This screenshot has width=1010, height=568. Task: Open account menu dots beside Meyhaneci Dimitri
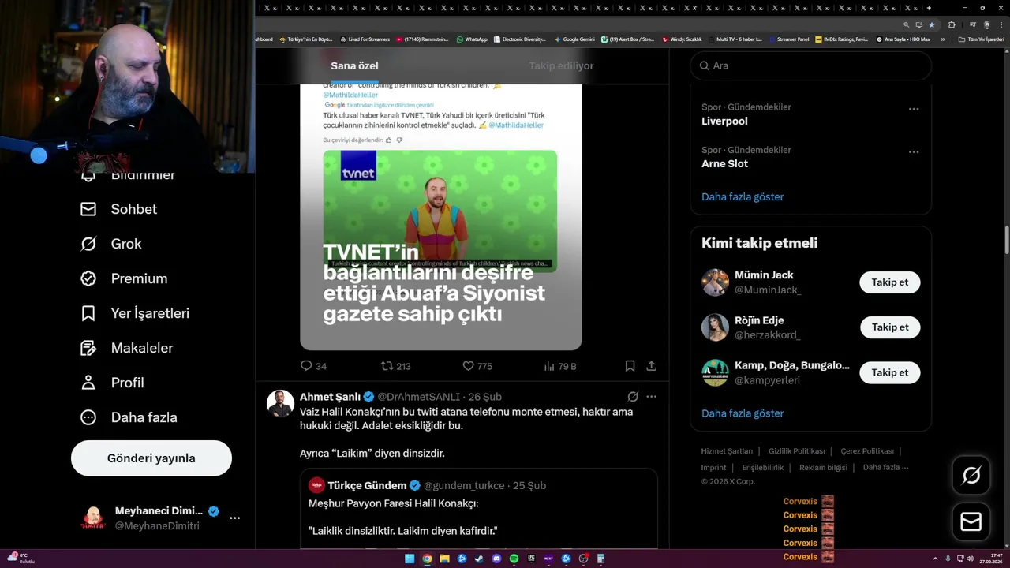pos(234,518)
